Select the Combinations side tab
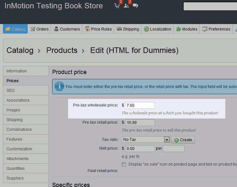 click(19, 129)
